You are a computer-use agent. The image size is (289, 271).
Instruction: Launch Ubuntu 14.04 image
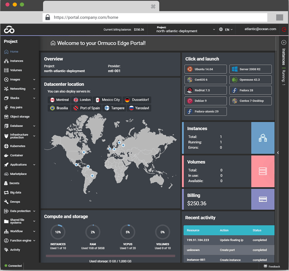206,69
